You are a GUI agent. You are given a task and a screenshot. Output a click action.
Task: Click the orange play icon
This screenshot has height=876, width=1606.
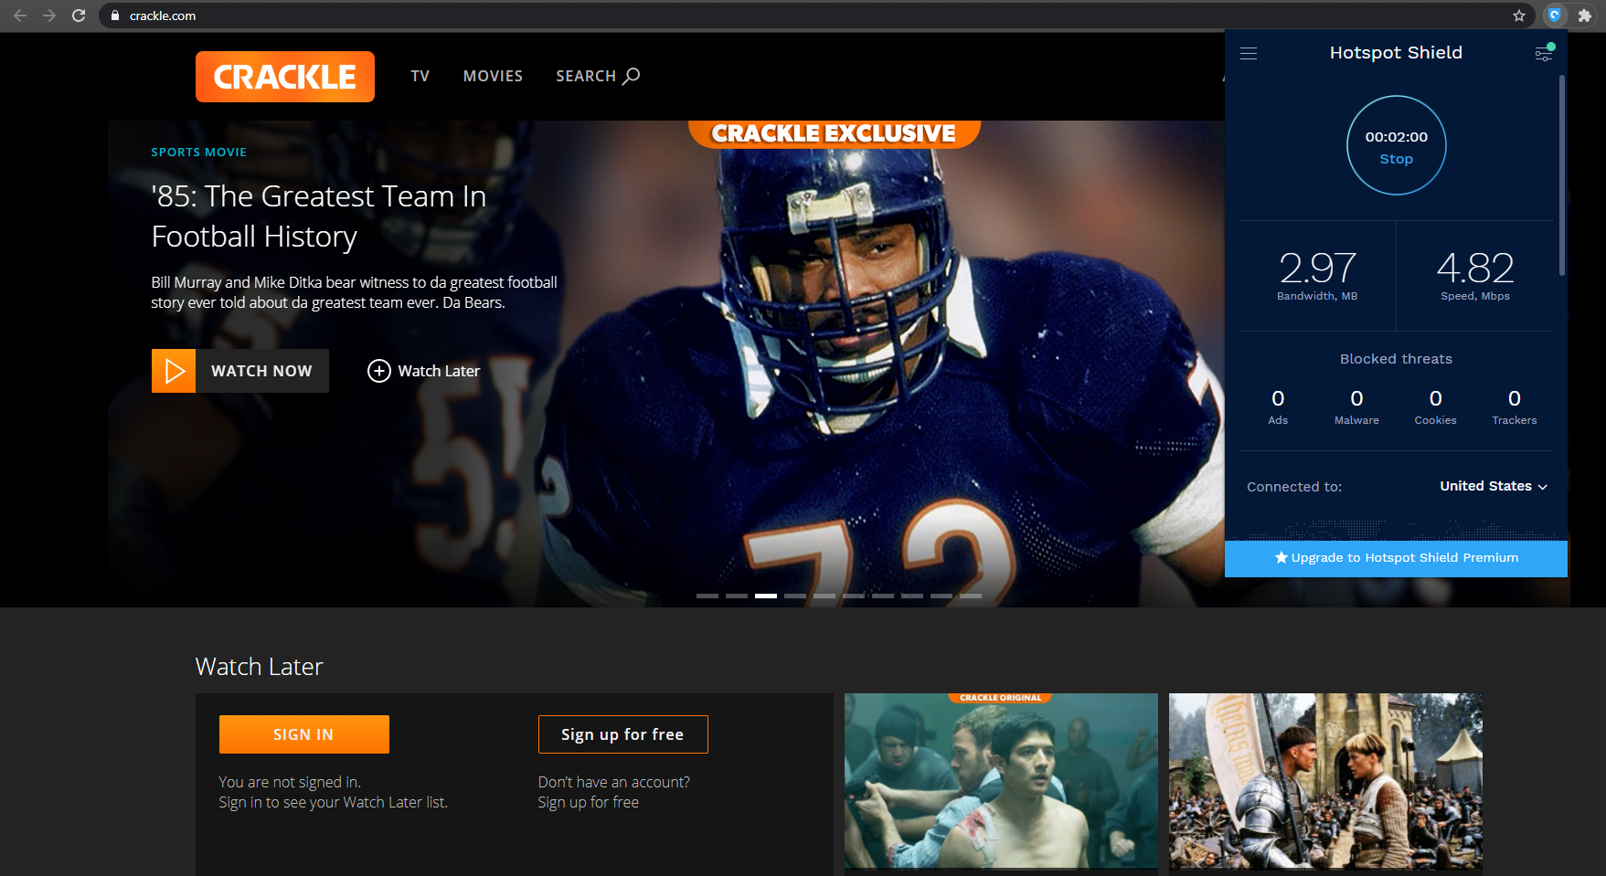click(x=174, y=371)
